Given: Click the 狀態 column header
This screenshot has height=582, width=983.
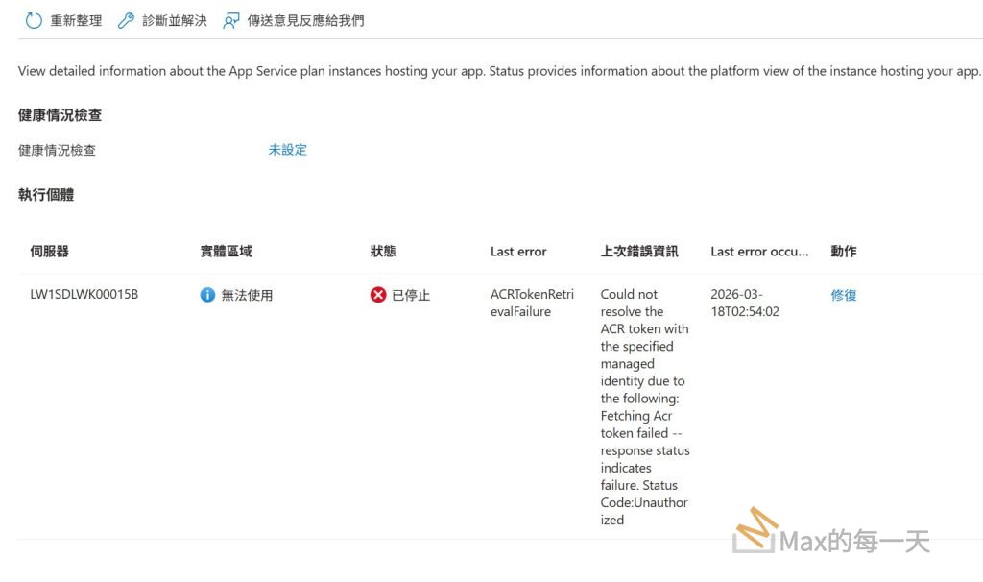Looking at the screenshot, I should pos(383,252).
